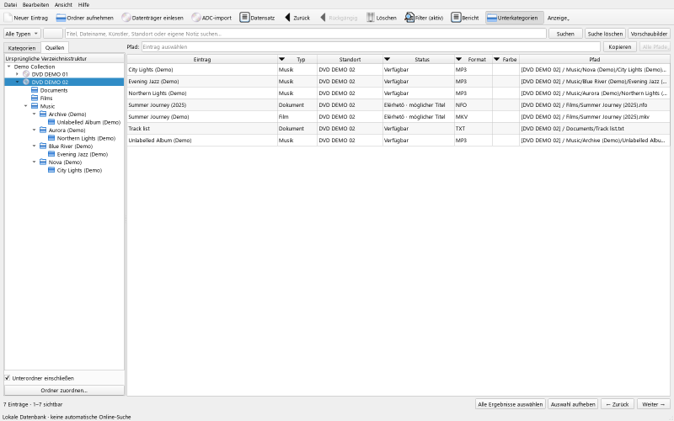Collapse the Aurora (Demo) node
Viewport: 674px width, 421px height.
click(34, 131)
